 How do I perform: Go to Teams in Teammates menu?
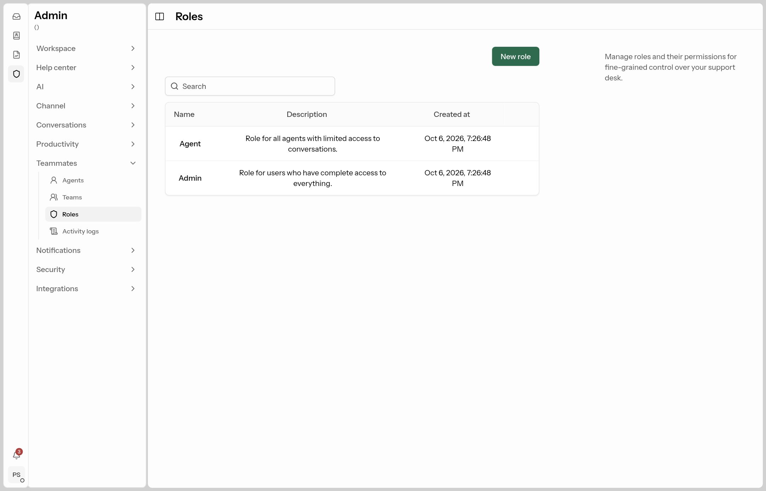click(x=93, y=197)
